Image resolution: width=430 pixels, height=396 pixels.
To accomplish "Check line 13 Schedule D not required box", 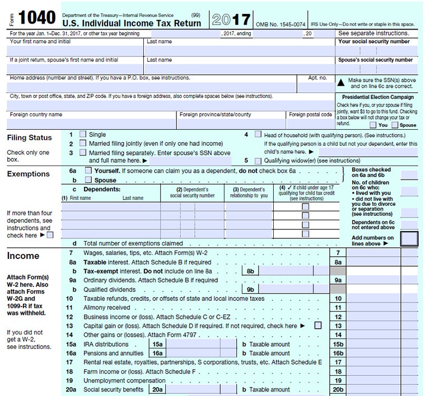I will point(318,326).
